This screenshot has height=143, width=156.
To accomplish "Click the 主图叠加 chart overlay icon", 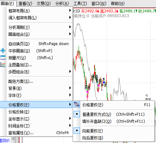I will pyautogui.click(x=3, y=65).
